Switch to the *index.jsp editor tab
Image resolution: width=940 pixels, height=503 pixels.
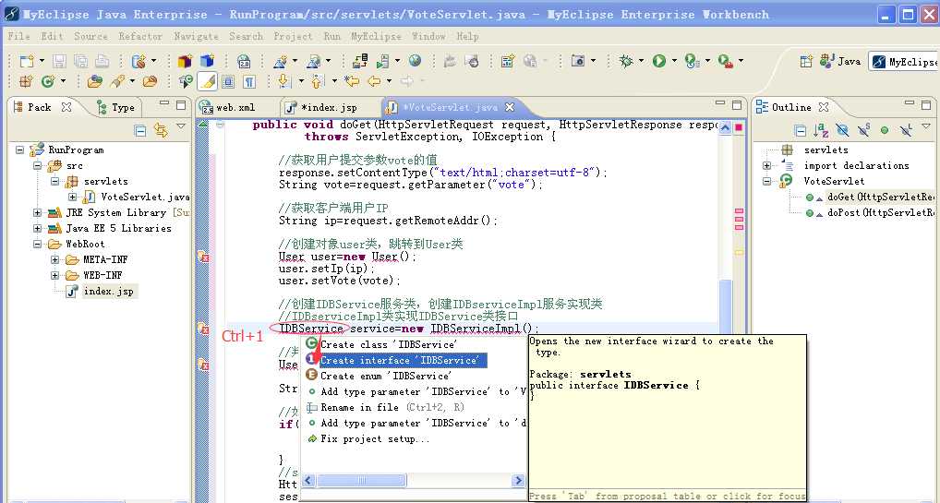[329, 107]
